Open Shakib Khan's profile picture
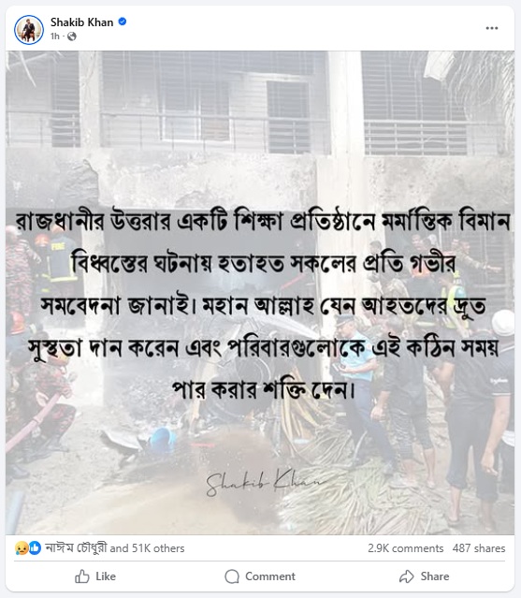521x598 pixels. click(29, 29)
